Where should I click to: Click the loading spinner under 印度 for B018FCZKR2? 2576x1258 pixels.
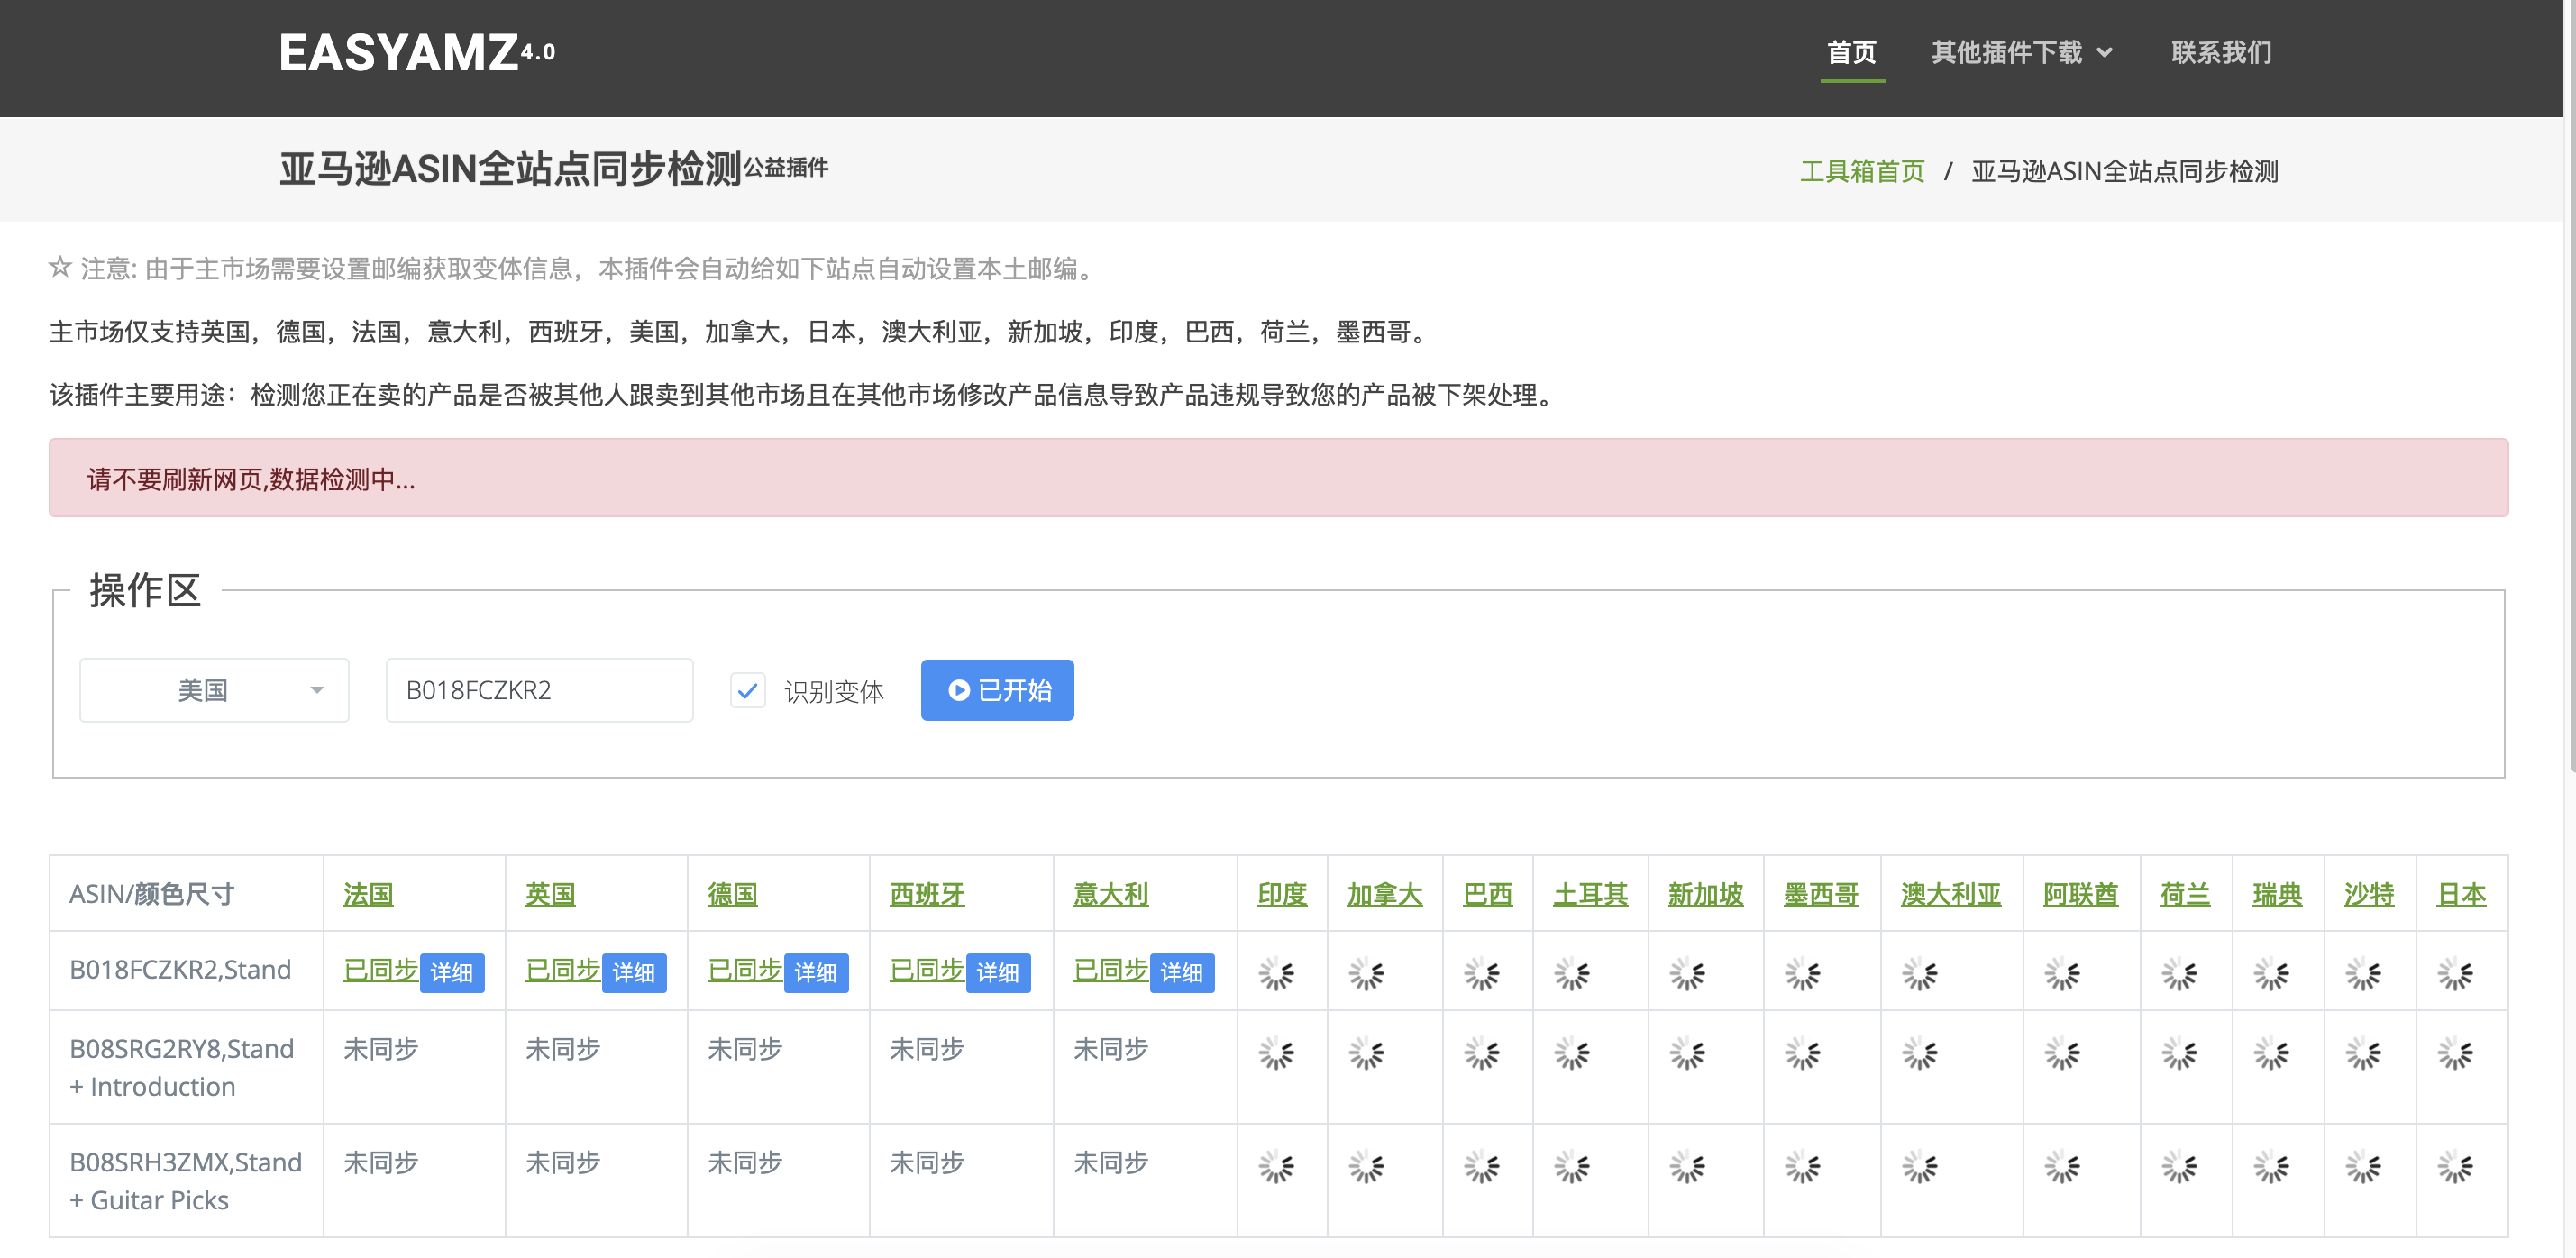(1276, 973)
